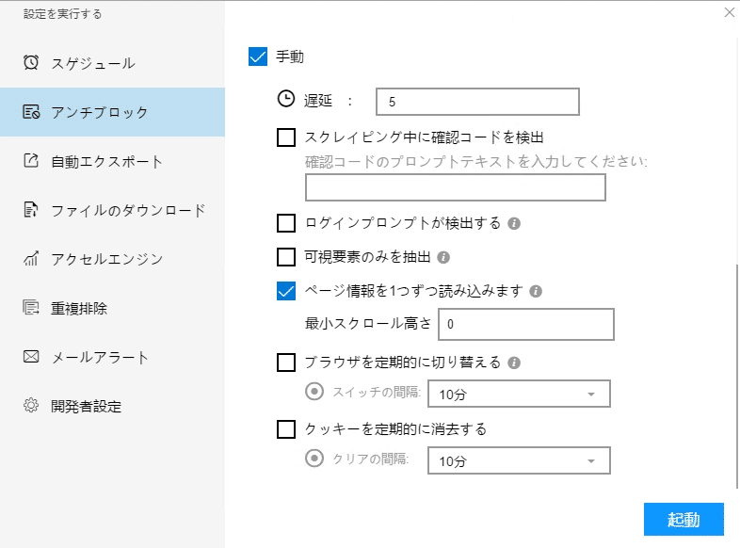Open the スイッチの間隔 10分 dropdown

[519, 394]
